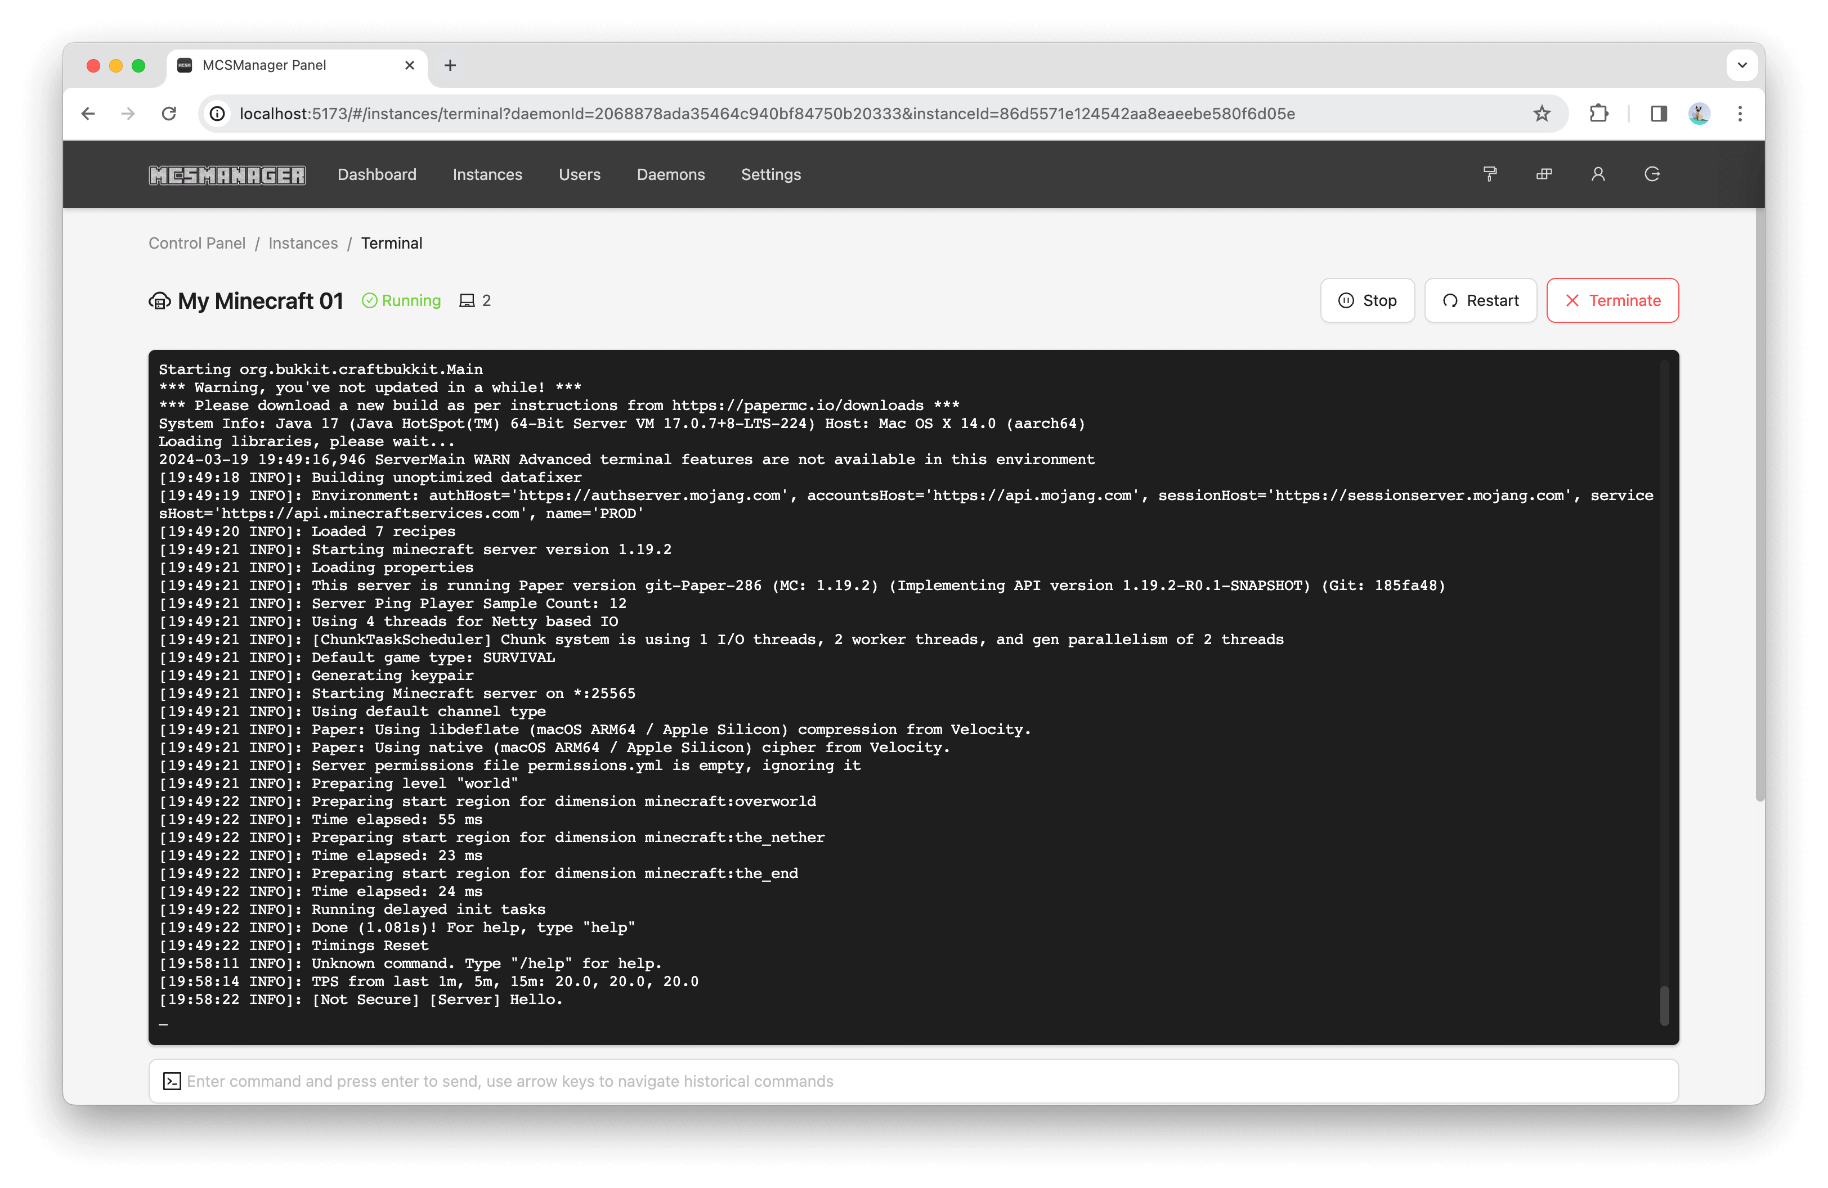Switch to the Users section
This screenshot has width=1828, height=1188.
(580, 174)
